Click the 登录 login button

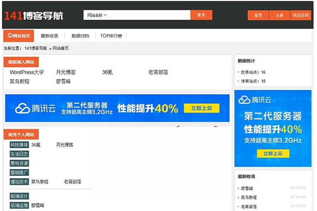pyautogui.click(x=258, y=15)
